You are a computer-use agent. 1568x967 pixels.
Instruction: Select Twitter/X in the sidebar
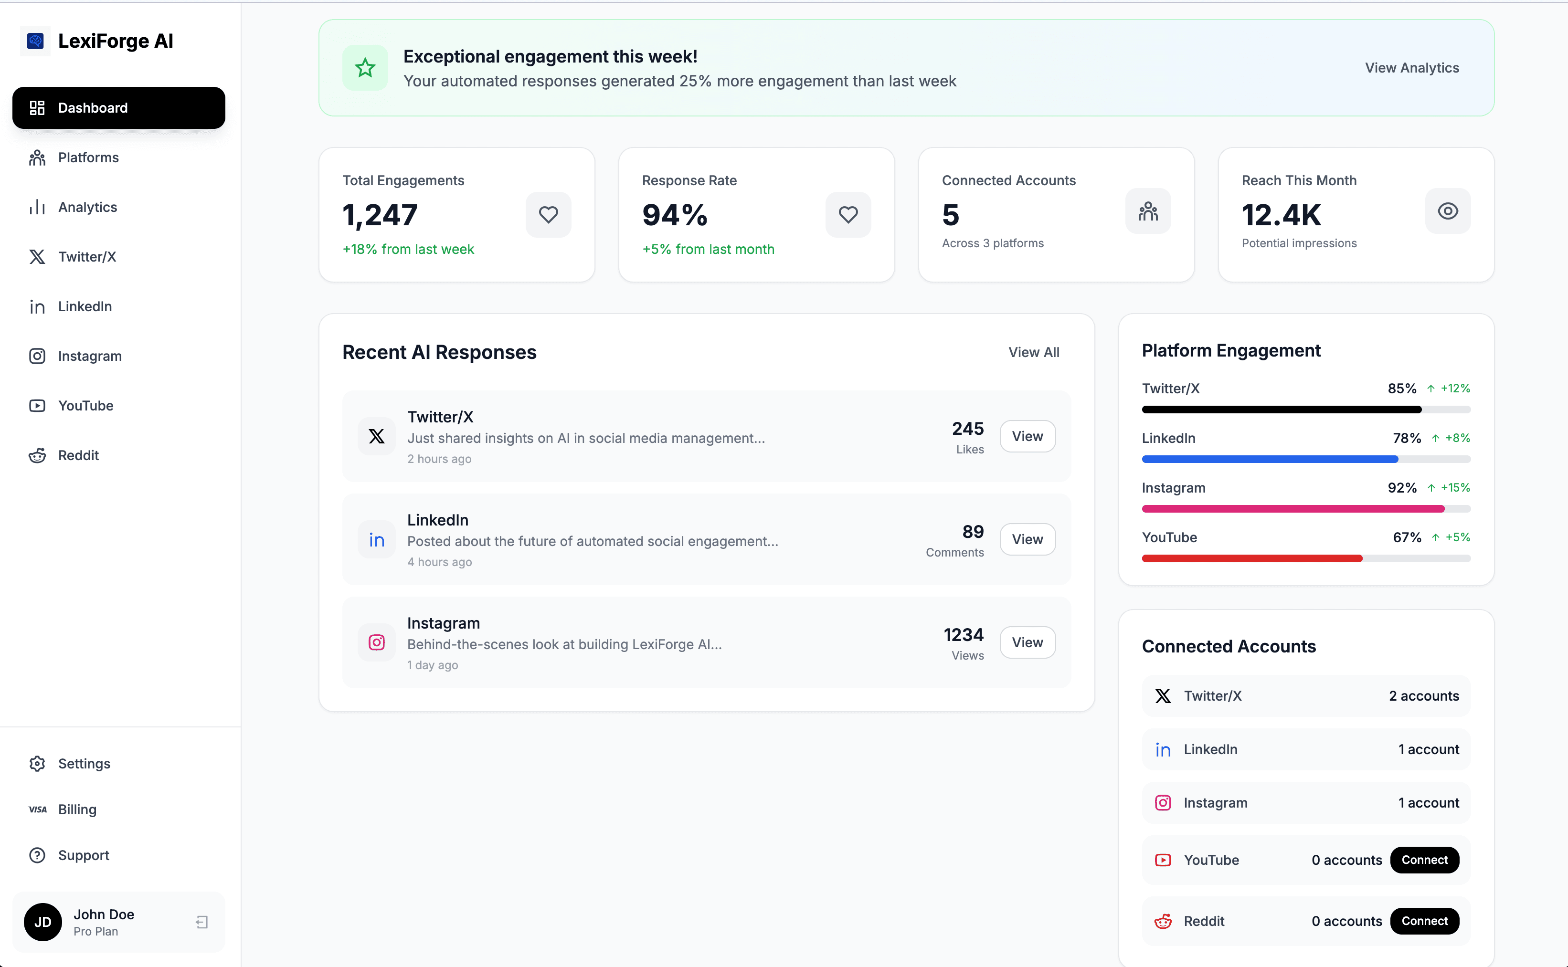[x=87, y=256]
